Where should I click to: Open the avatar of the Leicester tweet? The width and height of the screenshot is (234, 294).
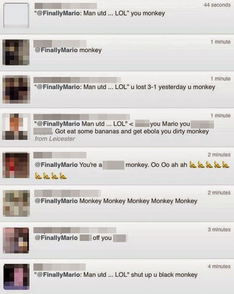16,127
